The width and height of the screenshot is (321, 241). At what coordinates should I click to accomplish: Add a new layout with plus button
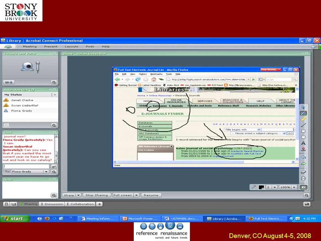tap(100, 204)
